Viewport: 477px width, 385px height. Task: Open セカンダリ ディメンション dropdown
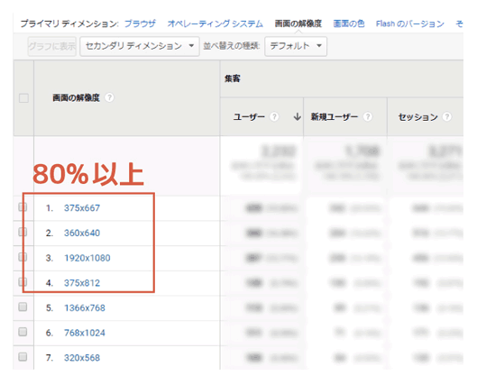[140, 46]
